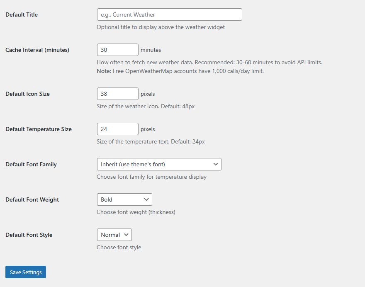Image resolution: width=365 pixels, height=287 pixels.
Task: Click the "Default Font Family" label
Action: pos(31,164)
